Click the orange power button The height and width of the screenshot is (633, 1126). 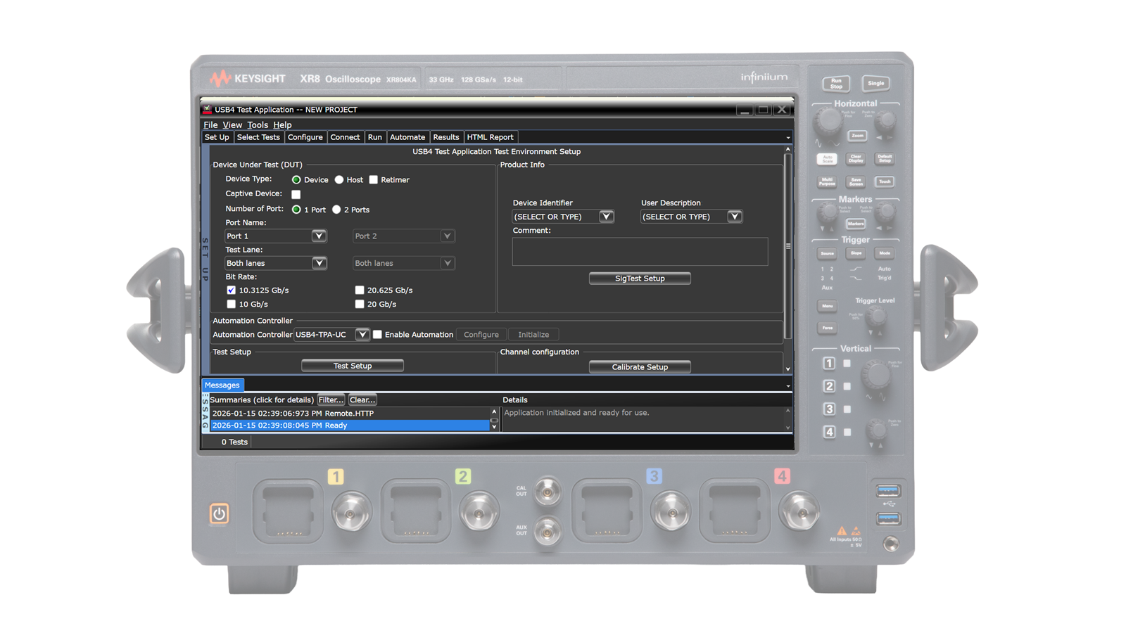(x=219, y=513)
